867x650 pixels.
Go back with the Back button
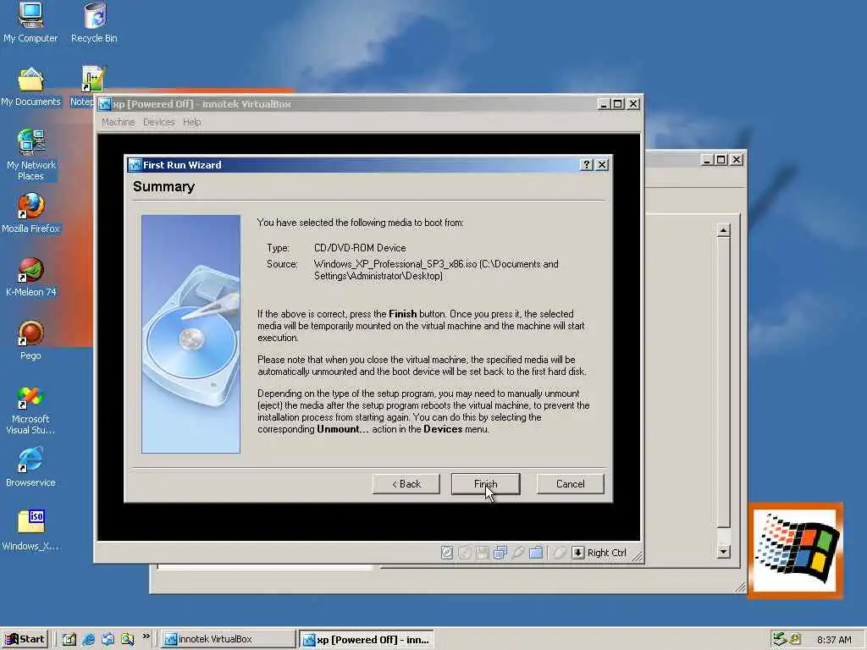406,483
